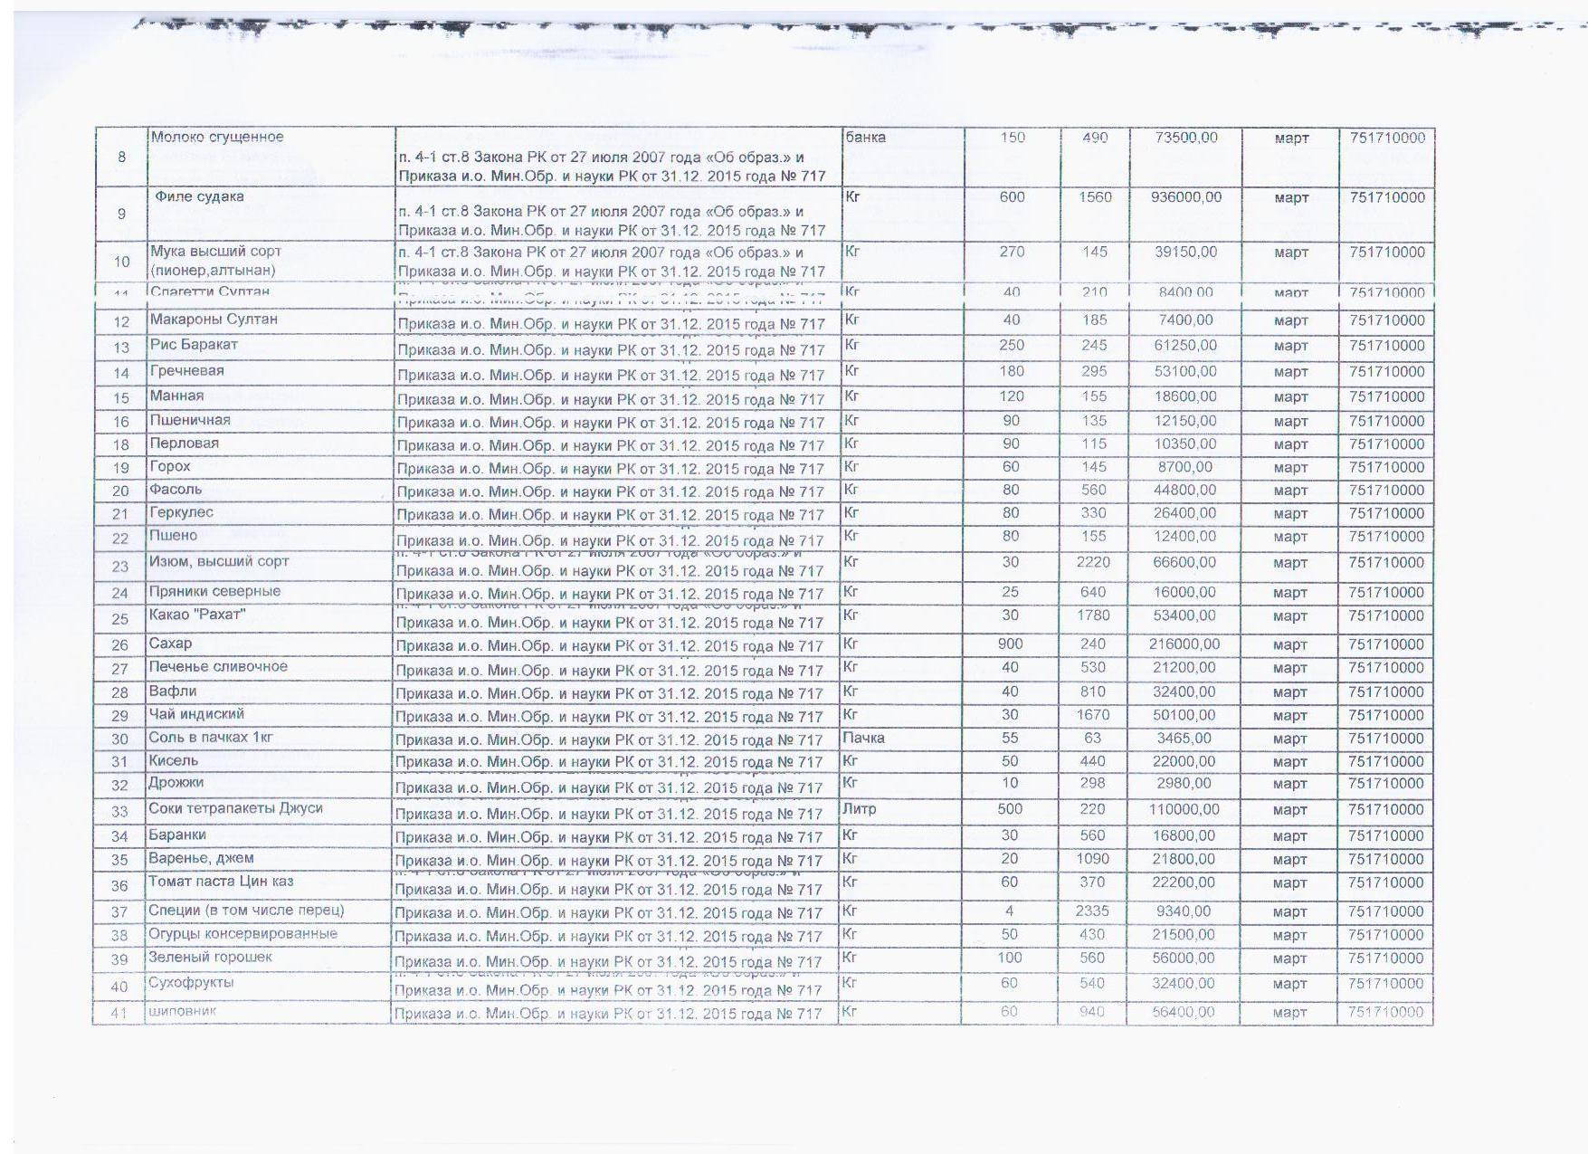Click the "Пшеничная" product cell
This screenshot has height=1154, width=1588.
(x=270, y=421)
